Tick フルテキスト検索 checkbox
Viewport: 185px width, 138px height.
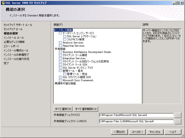point(64,40)
